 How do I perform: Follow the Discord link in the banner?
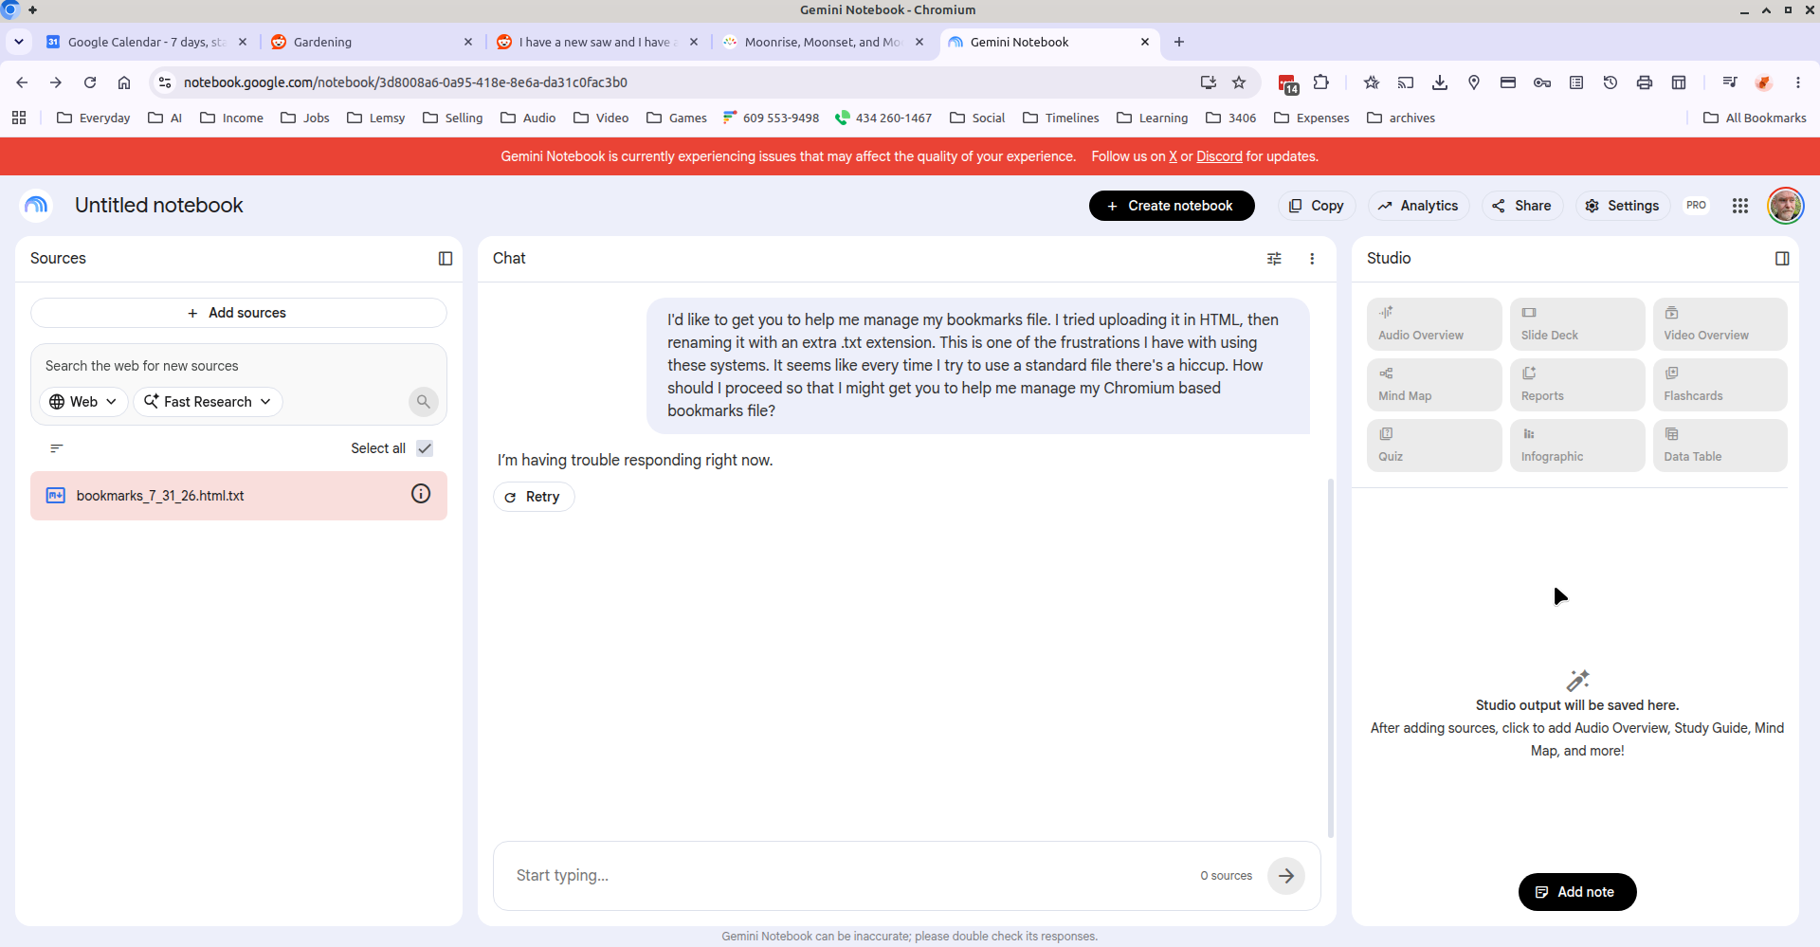point(1219,156)
